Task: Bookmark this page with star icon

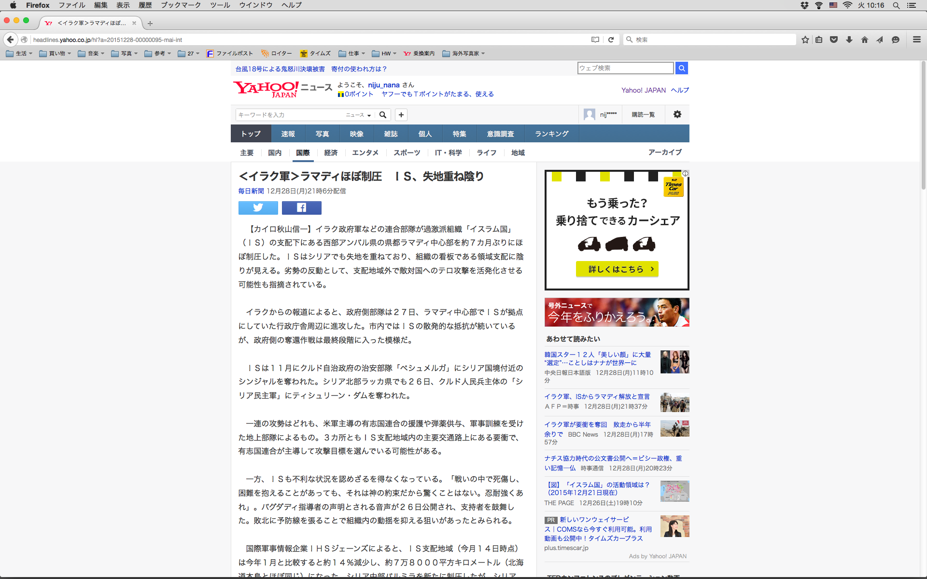Action: click(x=805, y=40)
